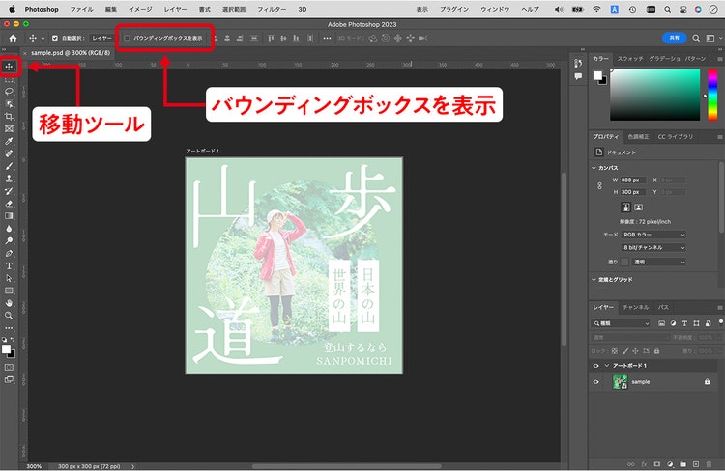Switch to the チャンネル tab

click(x=635, y=307)
